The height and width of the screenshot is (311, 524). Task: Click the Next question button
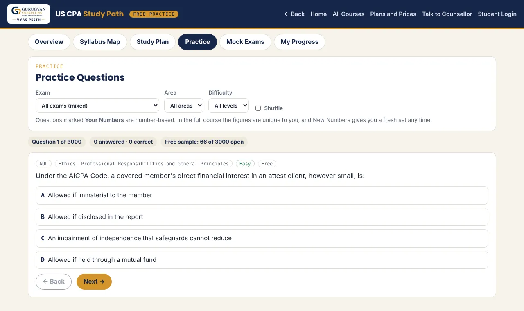(x=94, y=282)
